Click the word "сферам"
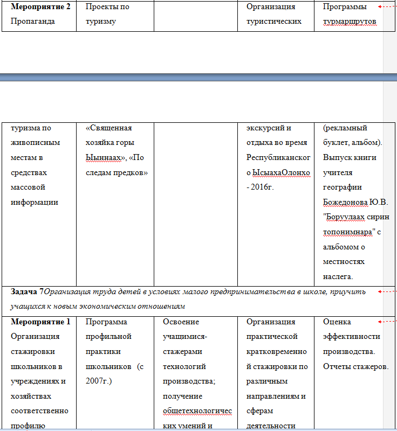The width and height of the screenshot is (397, 431). 259,411
